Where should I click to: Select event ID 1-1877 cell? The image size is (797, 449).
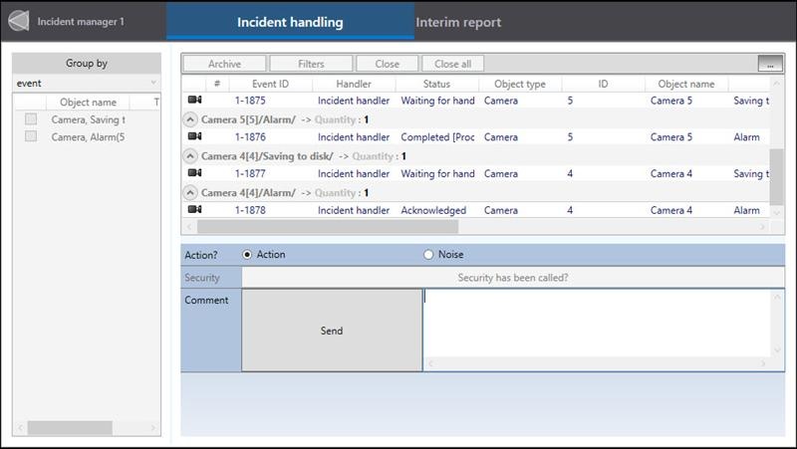click(250, 173)
